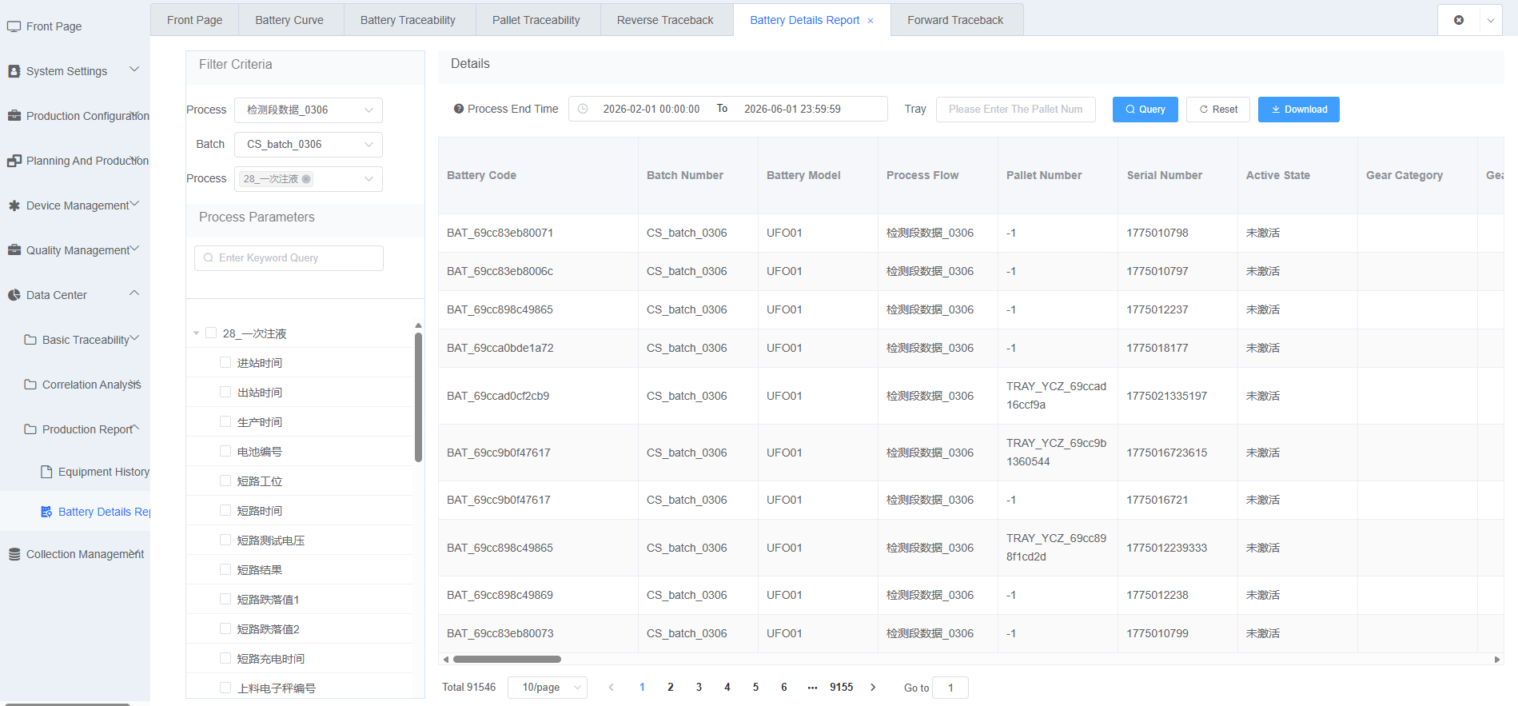Image resolution: width=1518 pixels, height=706 pixels.
Task: Click the Go to page number input
Action: pyautogui.click(x=950, y=688)
